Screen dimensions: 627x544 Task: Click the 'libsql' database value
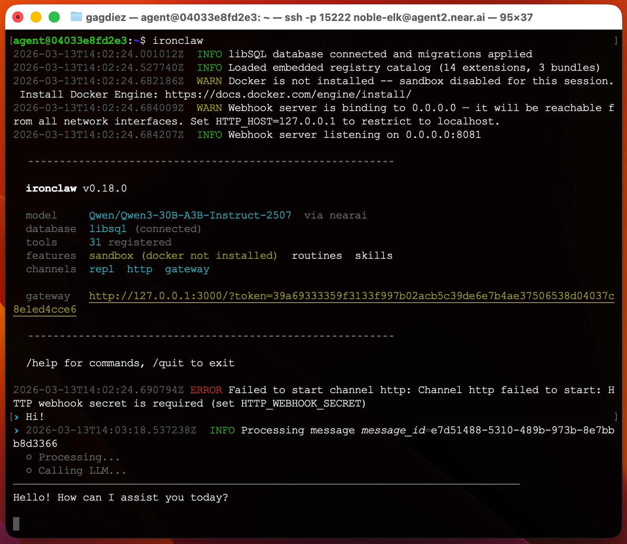pos(108,229)
